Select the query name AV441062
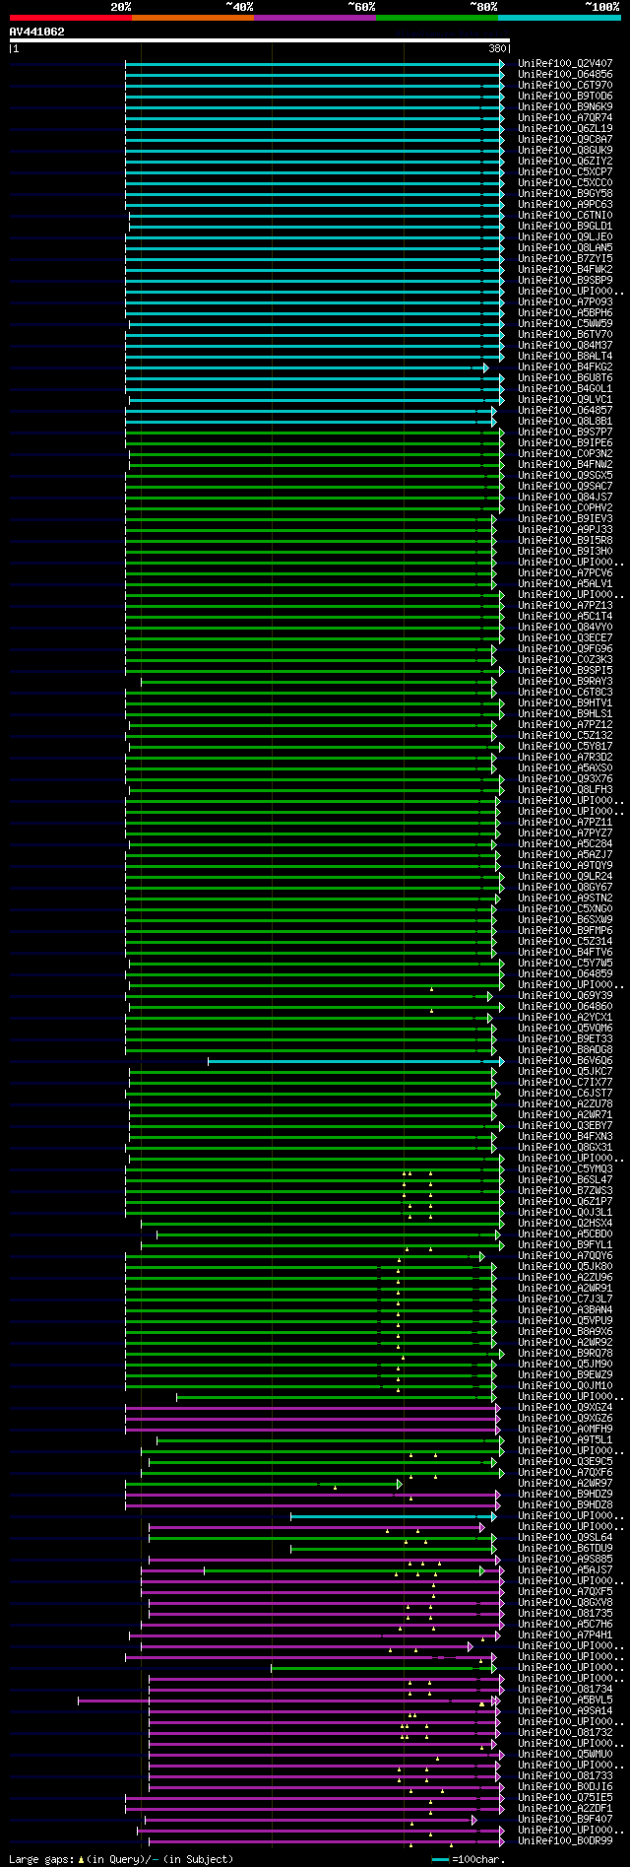This screenshot has height=1867, width=630. pyautogui.click(x=37, y=32)
